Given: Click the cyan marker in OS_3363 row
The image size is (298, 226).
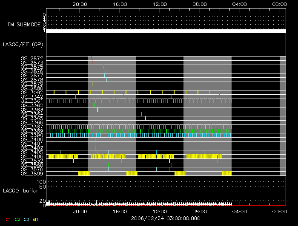Looking at the screenshot, I should (x=97, y=110).
